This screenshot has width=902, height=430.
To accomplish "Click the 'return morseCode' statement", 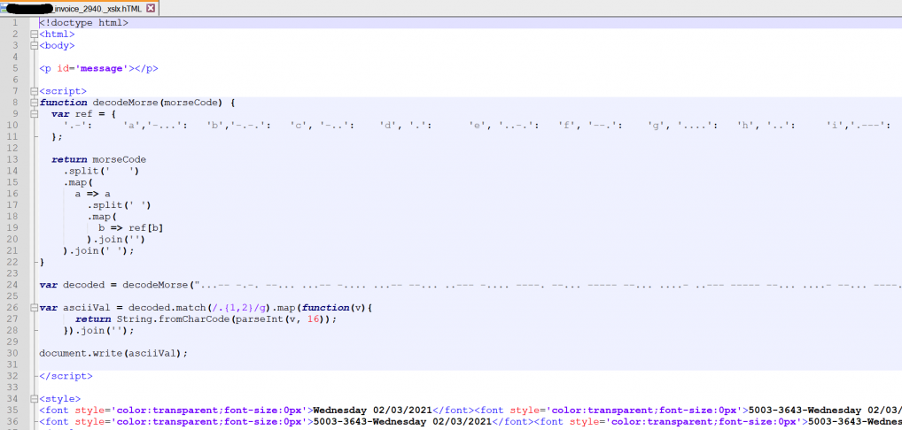I will click(x=98, y=159).
